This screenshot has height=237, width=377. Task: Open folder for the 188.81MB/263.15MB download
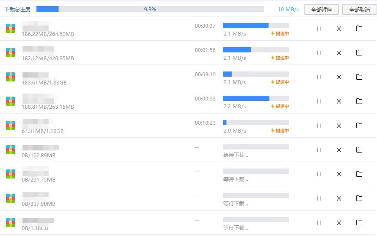[x=359, y=101]
